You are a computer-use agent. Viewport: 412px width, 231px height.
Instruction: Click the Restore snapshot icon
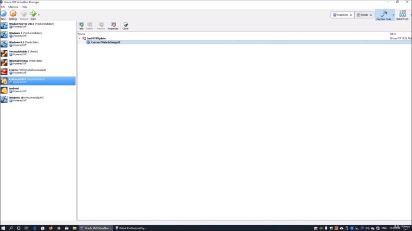tap(101, 26)
